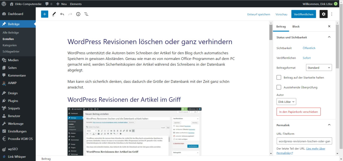
Task: Click the Vorschau button
Action: tap(281, 14)
